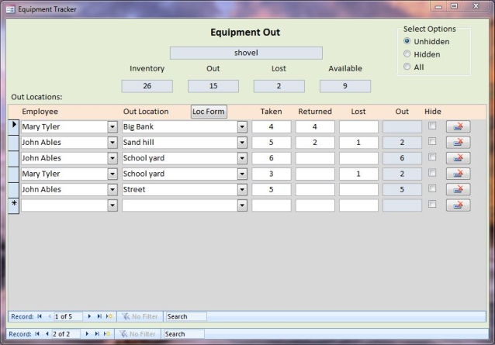Expand location dropdown on the blank new row

point(242,205)
